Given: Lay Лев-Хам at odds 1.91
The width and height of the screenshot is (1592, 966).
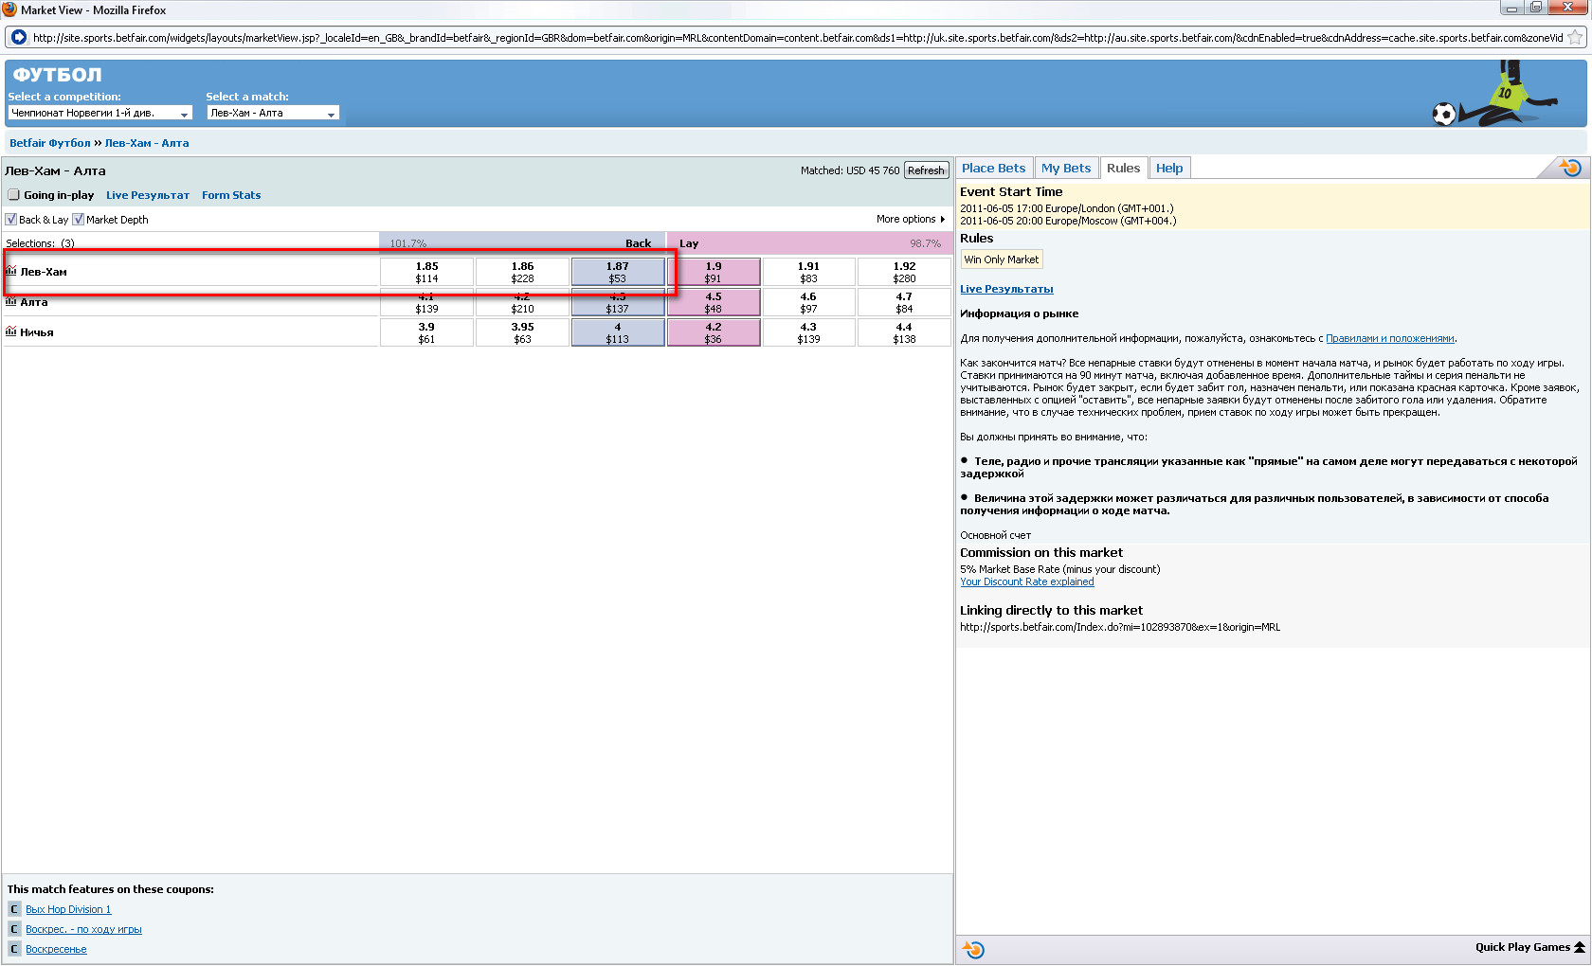Looking at the screenshot, I should pyautogui.click(x=808, y=272).
